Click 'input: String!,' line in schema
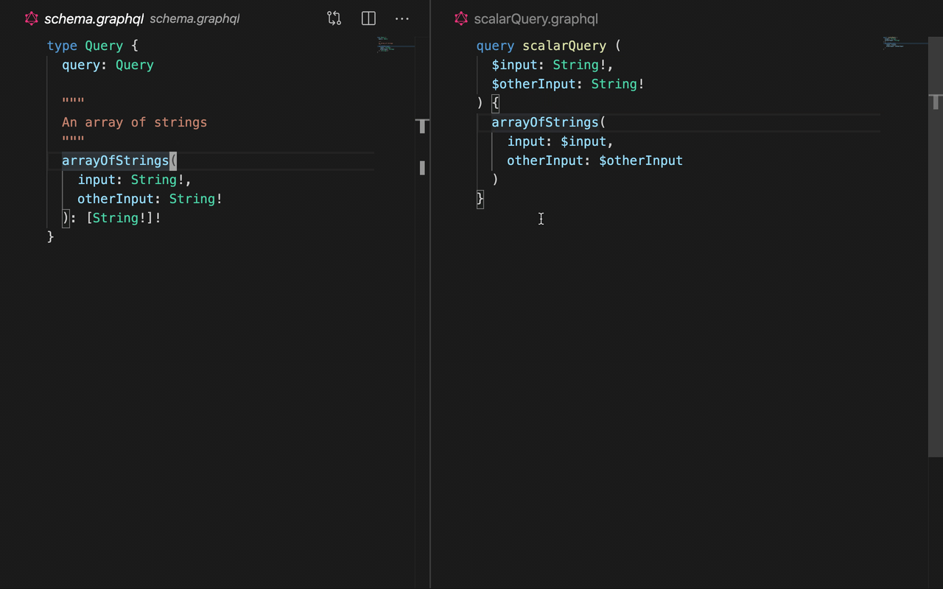 (x=135, y=180)
